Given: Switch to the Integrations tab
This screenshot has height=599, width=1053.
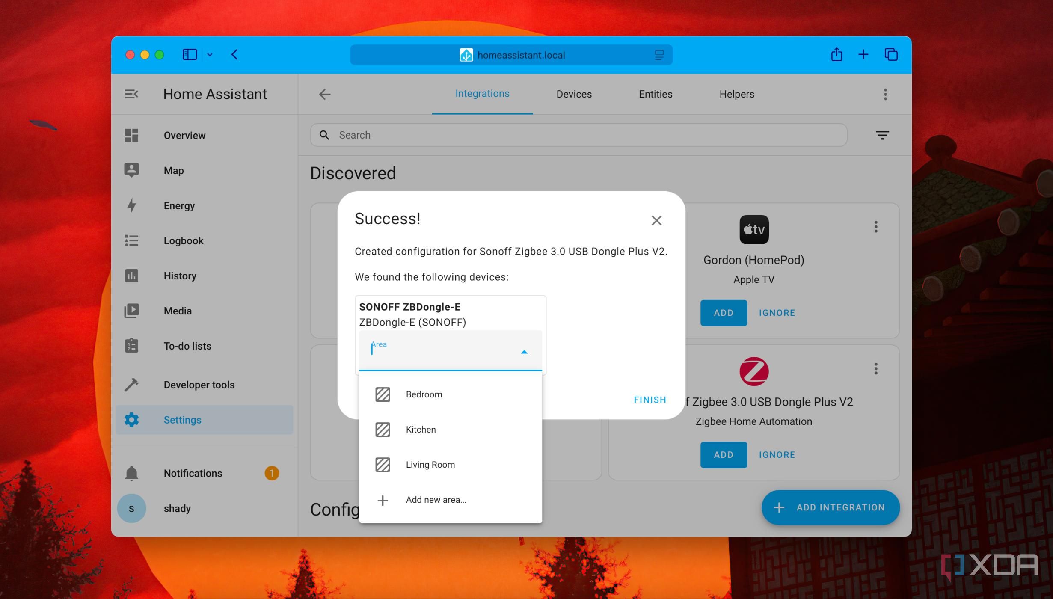Looking at the screenshot, I should pyautogui.click(x=482, y=94).
